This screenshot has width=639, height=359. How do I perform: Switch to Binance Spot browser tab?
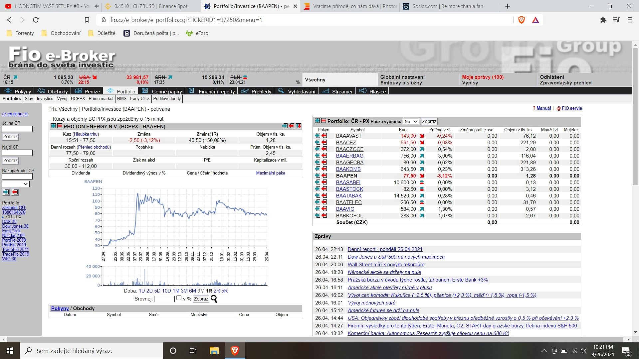click(x=150, y=6)
